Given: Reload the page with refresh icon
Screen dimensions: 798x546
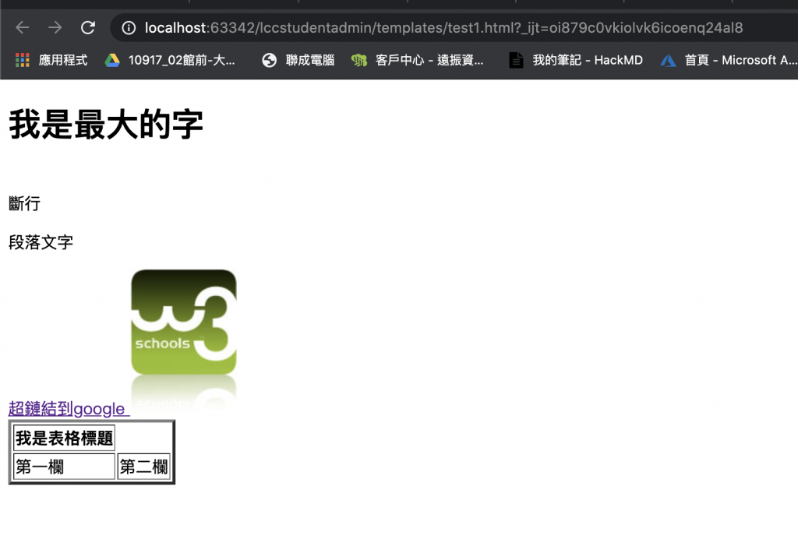Looking at the screenshot, I should (x=88, y=27).
